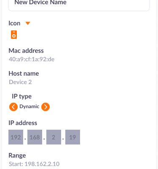Click the Icon label text
The image size is (158, 169).
14,23
